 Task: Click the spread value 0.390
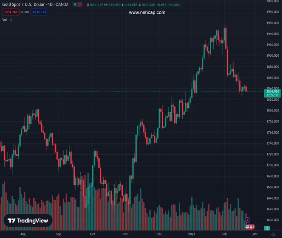point(25,12)
